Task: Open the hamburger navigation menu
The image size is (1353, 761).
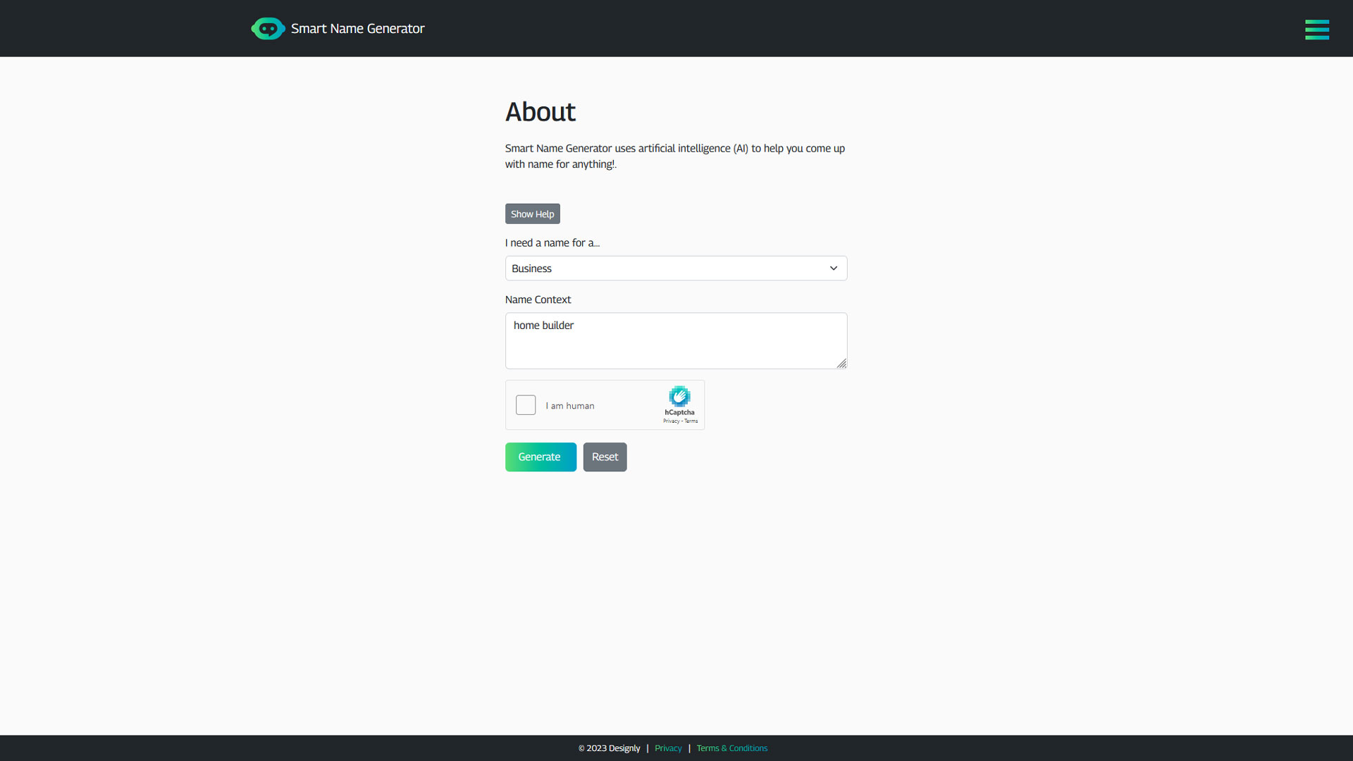Action: pyautogui.click(x=1316, y=30)
